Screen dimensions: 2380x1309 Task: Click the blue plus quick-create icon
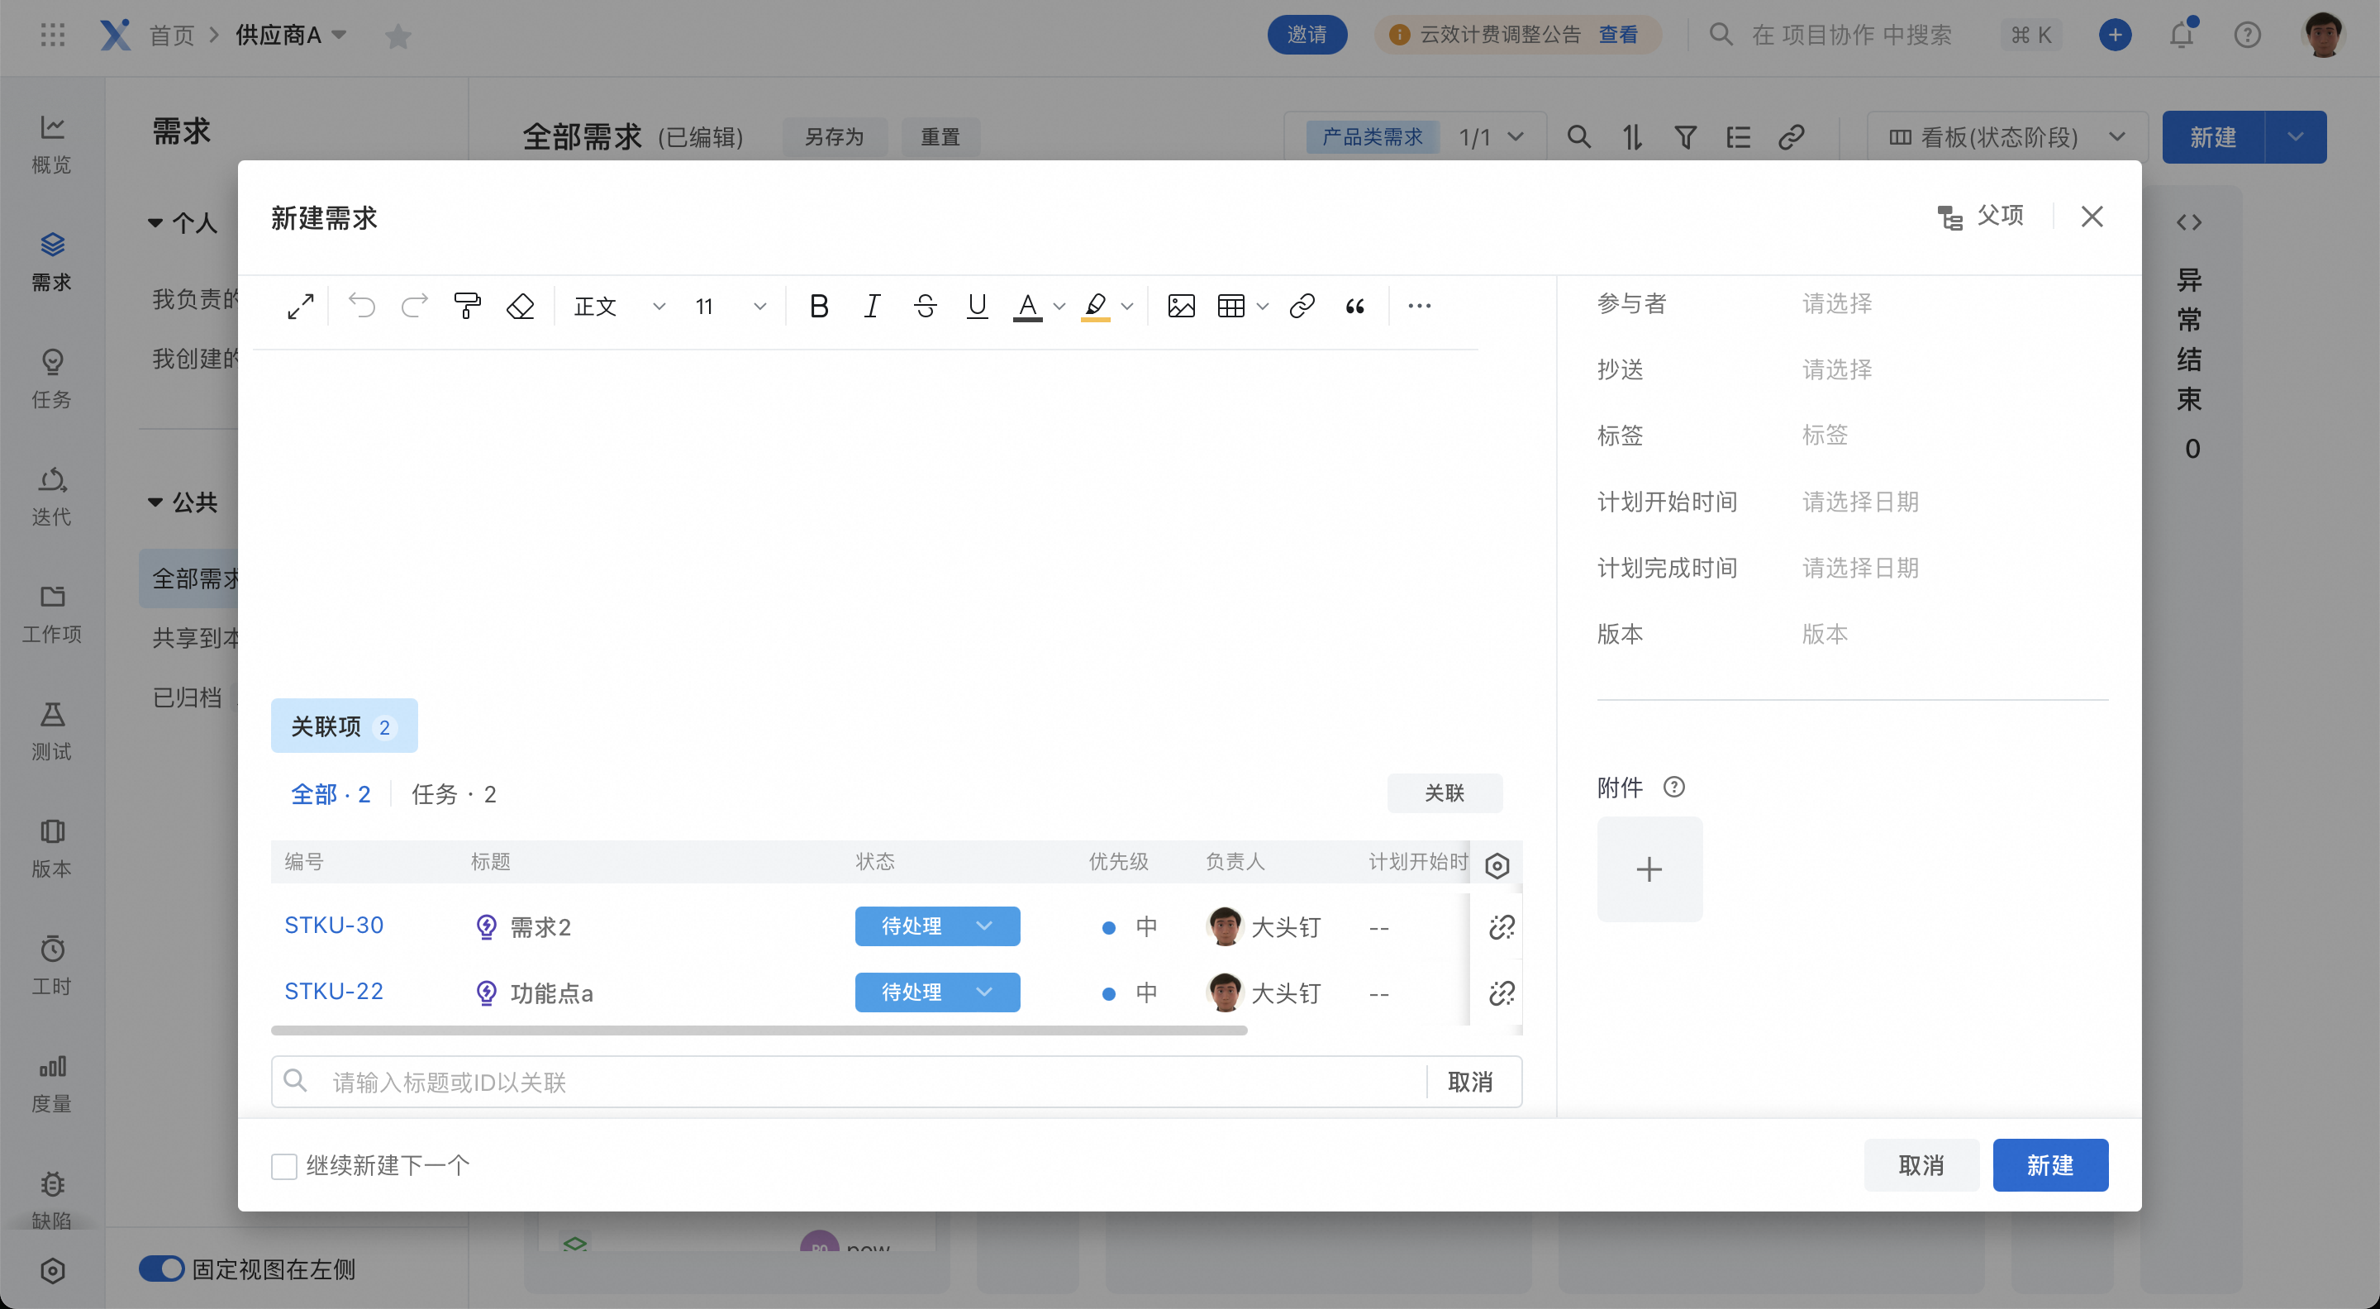(2116, 35)
